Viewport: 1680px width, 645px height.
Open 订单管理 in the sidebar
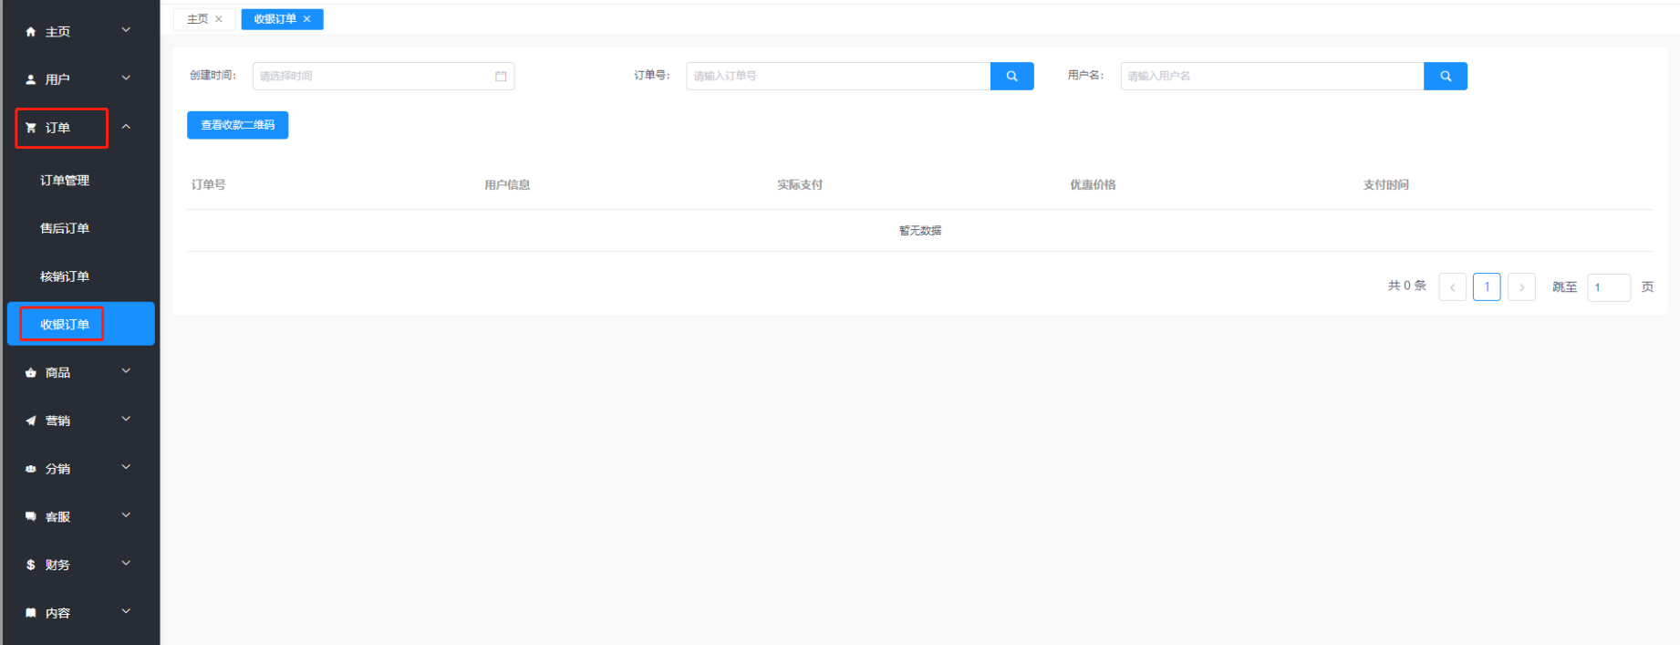[x=65, y=181]
